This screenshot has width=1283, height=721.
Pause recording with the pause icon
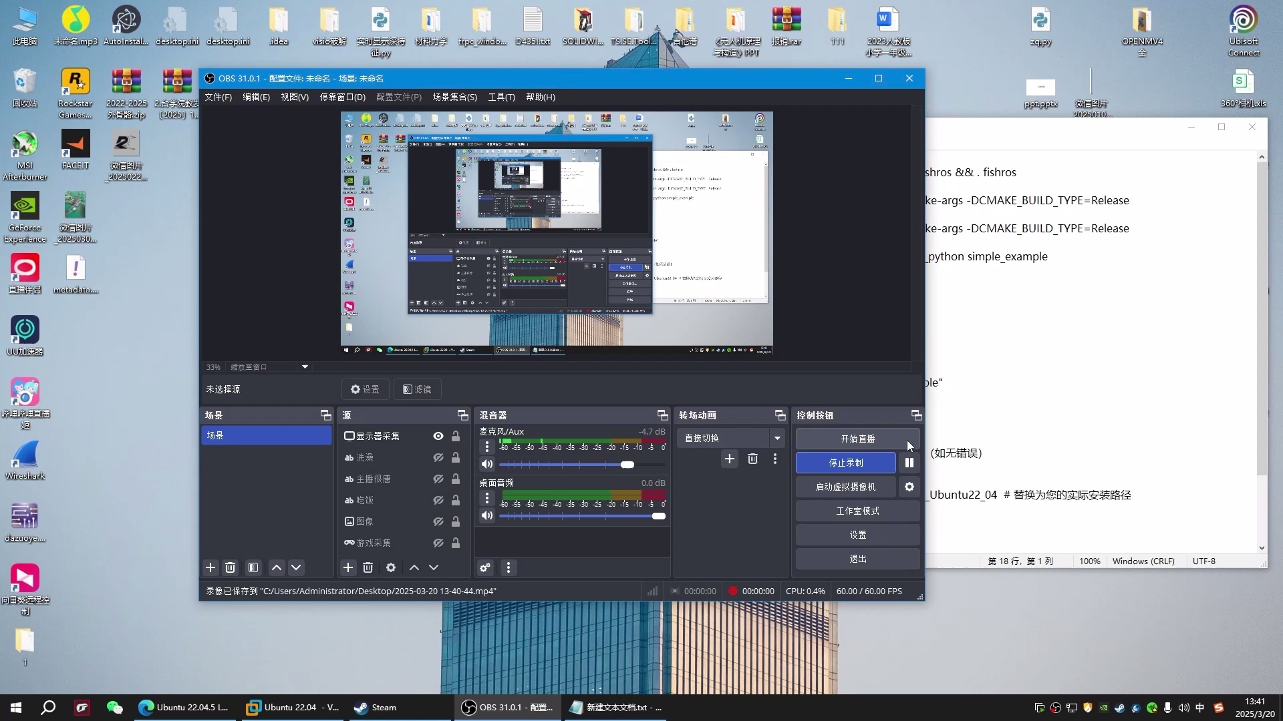click(909, 463)
